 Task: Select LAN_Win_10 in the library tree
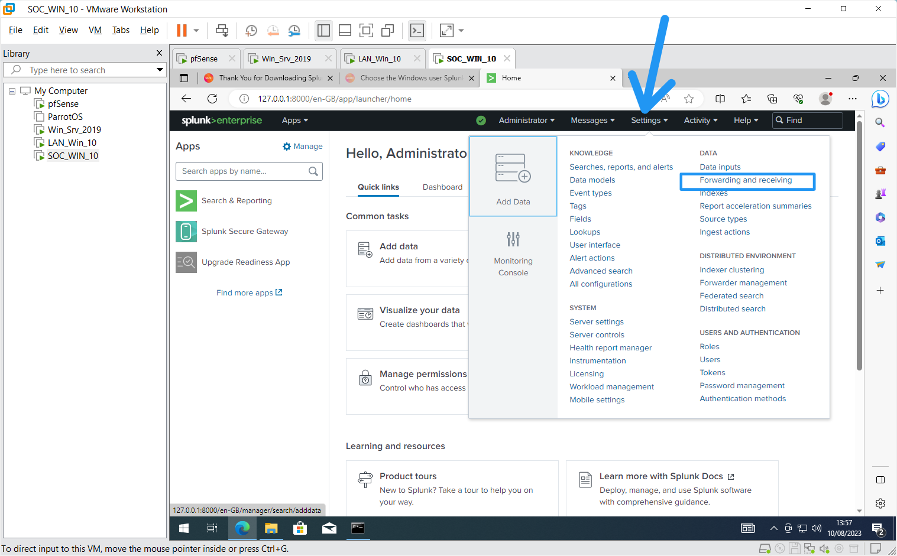point(72,143)
